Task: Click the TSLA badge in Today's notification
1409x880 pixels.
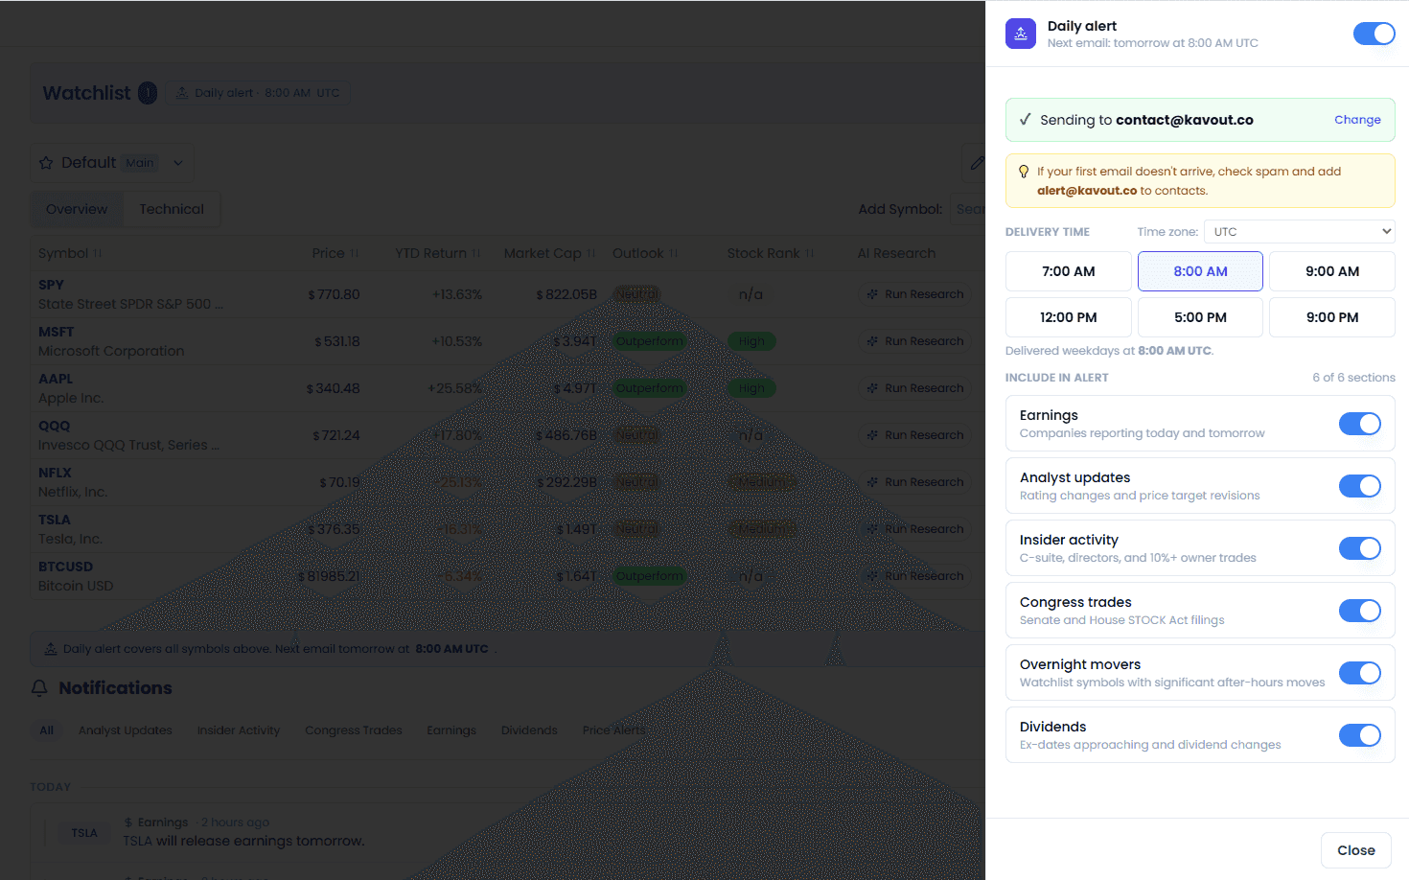Action: [84, 833]
